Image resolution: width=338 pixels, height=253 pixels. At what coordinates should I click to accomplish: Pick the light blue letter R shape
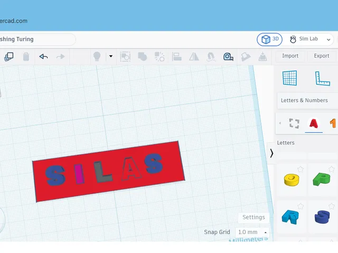click(290, 217)
